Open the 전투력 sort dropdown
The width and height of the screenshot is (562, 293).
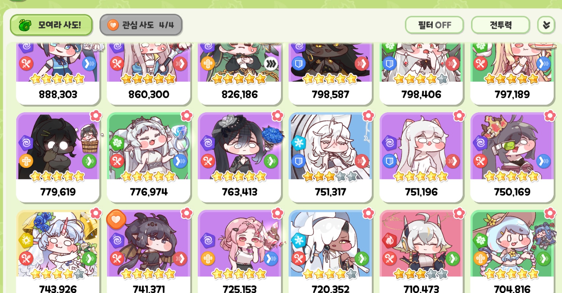click(x=501, y=25)
